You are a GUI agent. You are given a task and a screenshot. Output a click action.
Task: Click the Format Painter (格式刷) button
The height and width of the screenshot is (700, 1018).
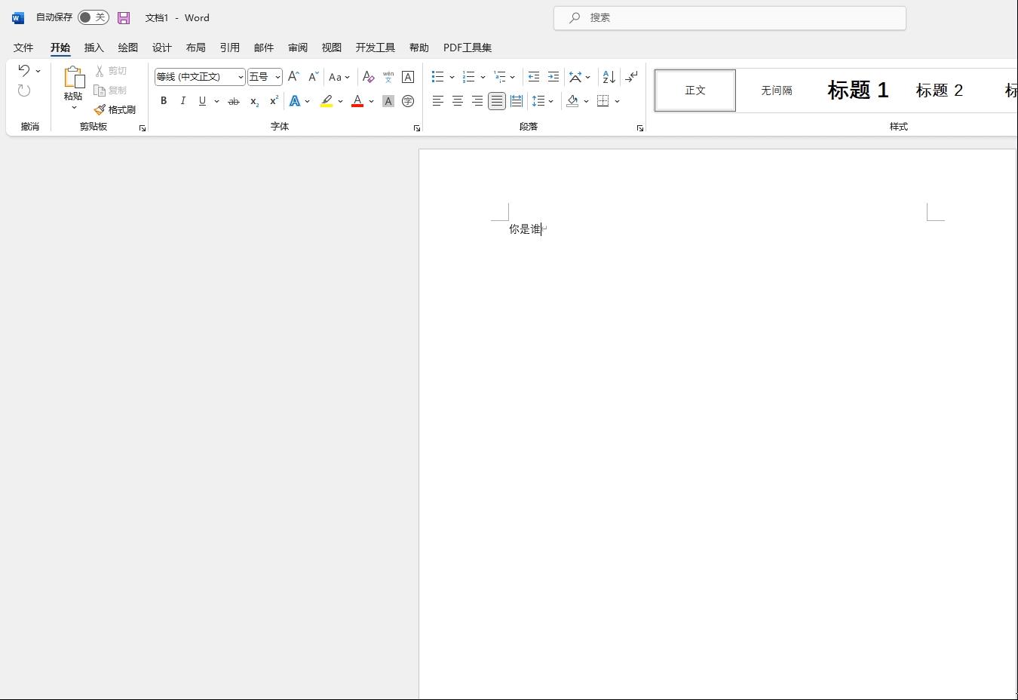click(115, 110)
